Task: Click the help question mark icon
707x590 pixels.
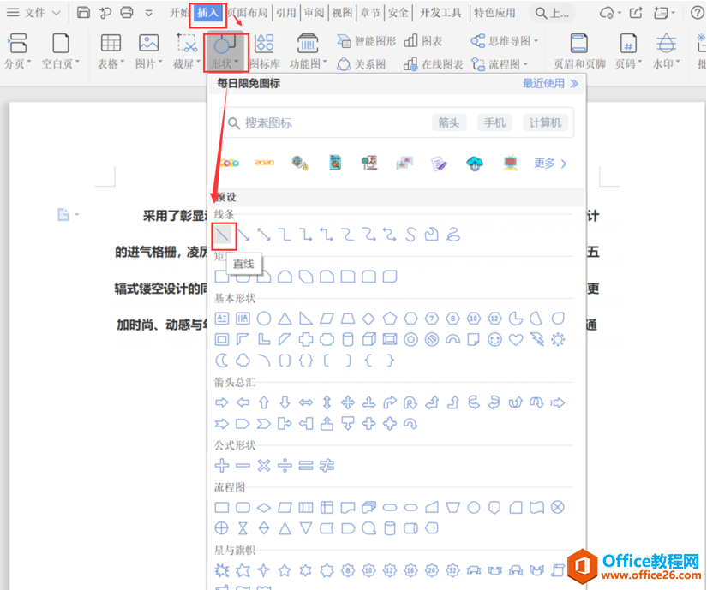Action: click(698, 13)
